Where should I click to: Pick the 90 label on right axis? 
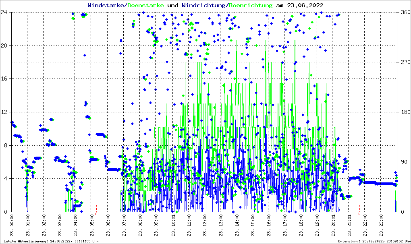tap(403, 162)
